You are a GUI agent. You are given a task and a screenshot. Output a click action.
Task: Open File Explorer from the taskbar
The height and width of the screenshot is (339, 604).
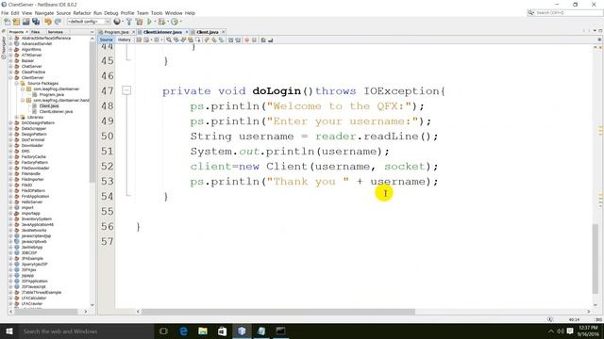(203, 331)
